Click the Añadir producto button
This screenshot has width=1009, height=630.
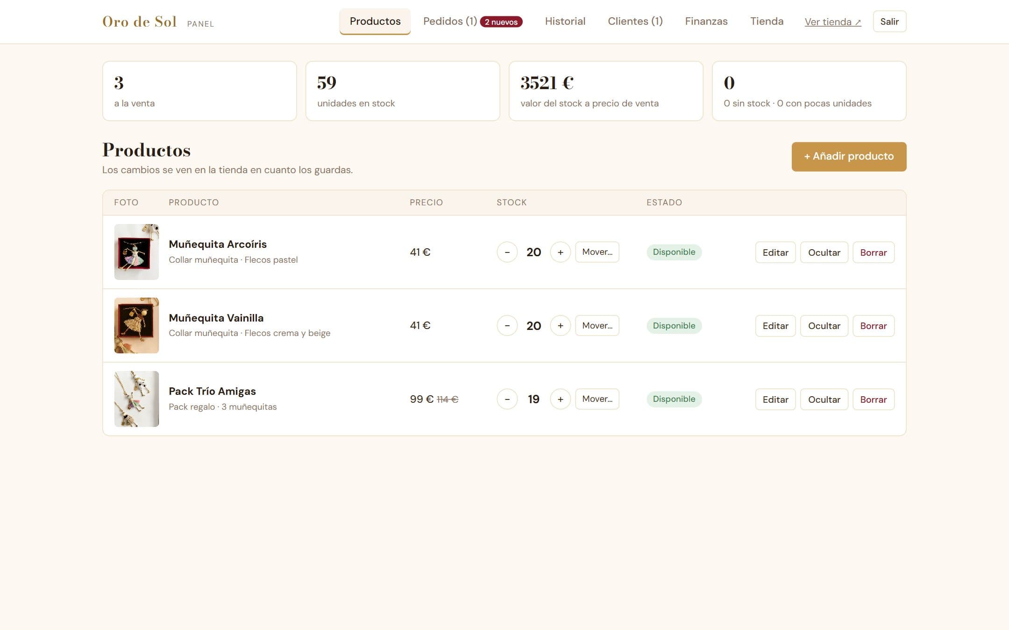pyautogui.click(x=849, y=157)
